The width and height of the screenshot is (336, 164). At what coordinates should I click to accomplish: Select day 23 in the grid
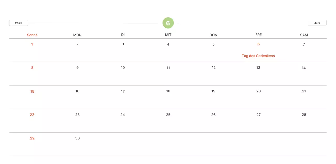coord(77,115)
